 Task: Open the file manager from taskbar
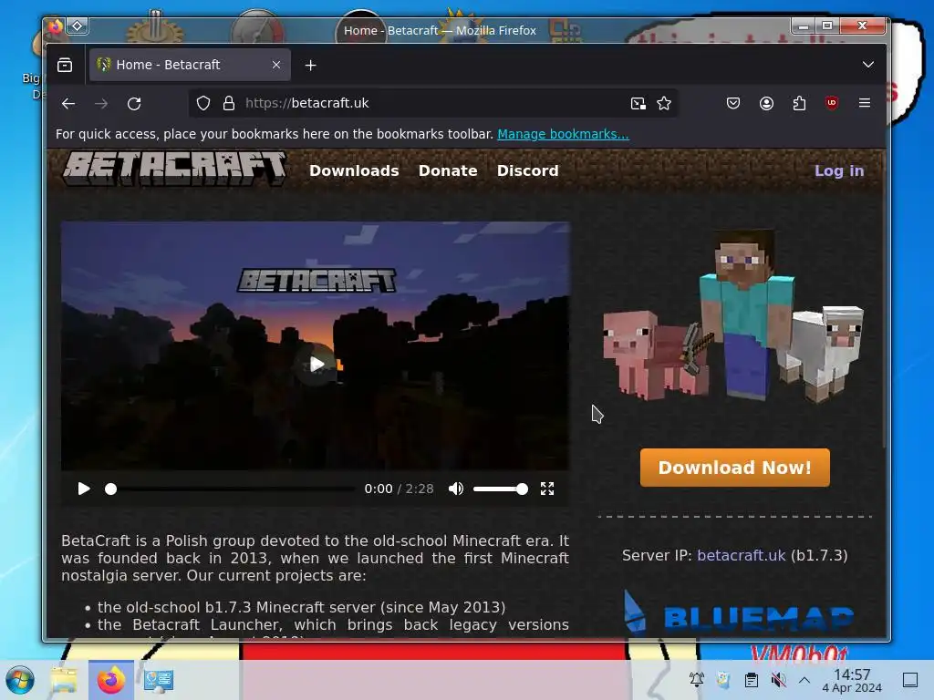(x=65, y=680)
